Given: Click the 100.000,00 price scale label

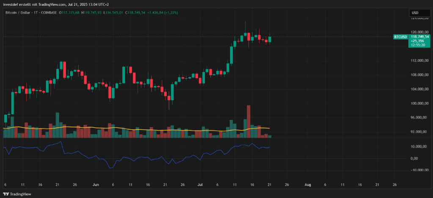Looking at the screenshot, I should tap(419, 103).
